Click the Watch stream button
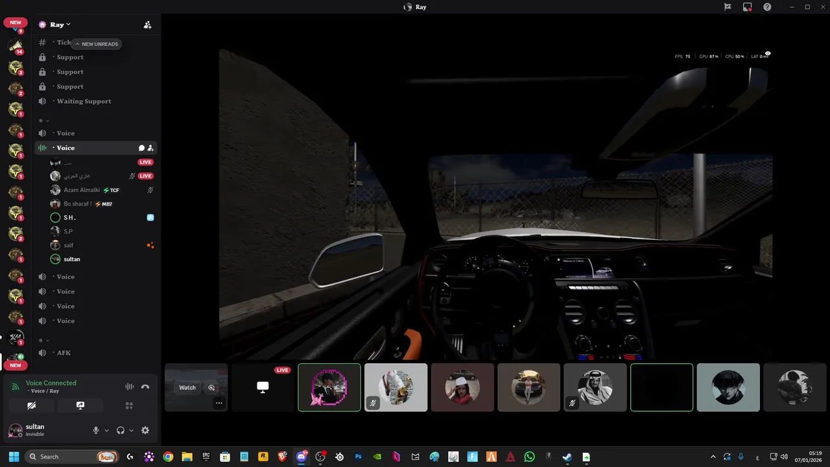 click(x=187, y=388)
